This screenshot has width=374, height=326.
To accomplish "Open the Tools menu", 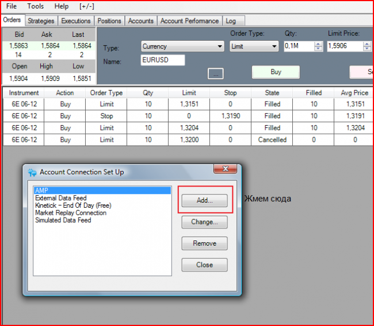I will coord(36,6).
